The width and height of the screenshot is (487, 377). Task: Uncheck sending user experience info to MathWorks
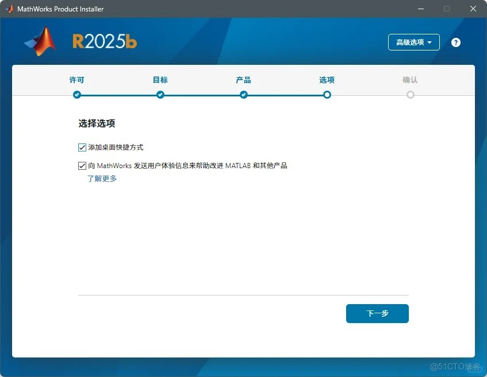pos(82,165)
